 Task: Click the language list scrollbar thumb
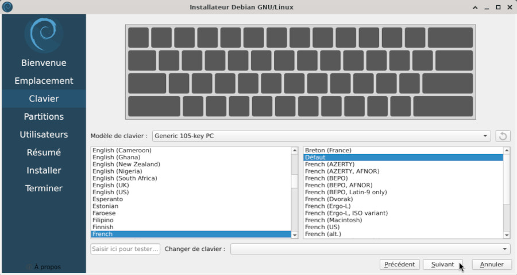click(295, 181)
